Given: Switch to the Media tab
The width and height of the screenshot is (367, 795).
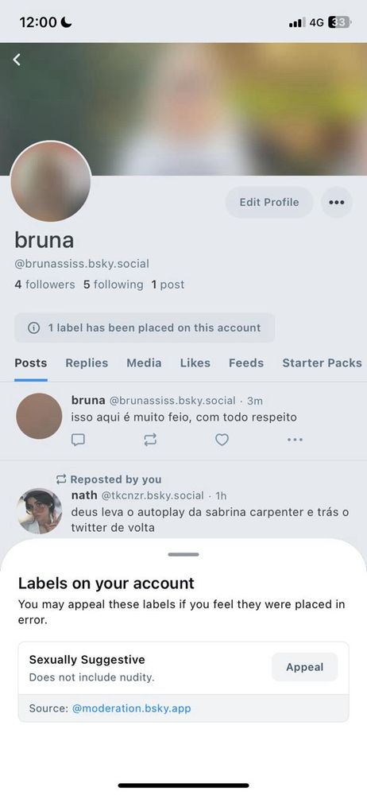Looking at the screenshot, I should coord(144,363).
